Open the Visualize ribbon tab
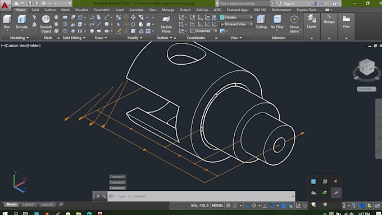This screenshot has width=382, height=215. click(x=81, y=10)
